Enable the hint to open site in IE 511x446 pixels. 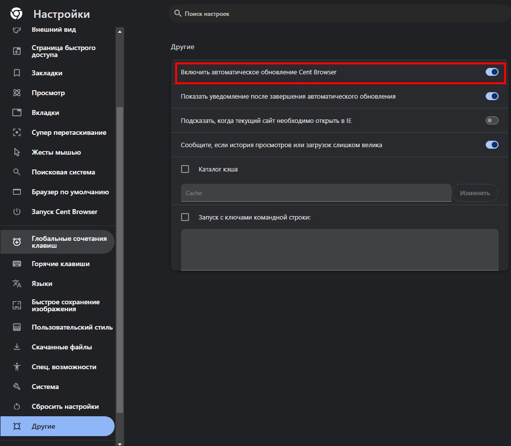tap(492, 120)
